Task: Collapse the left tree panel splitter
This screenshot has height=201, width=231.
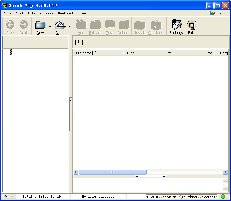Action: pyautogui.click(x=71, y=114)
